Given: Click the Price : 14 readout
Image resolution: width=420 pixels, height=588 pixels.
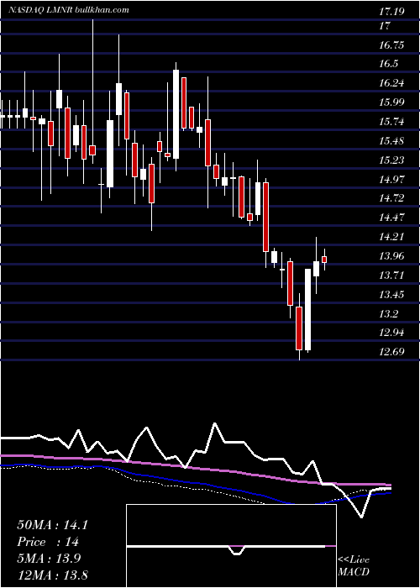Looking at the screenshot, I should [48, 542].
